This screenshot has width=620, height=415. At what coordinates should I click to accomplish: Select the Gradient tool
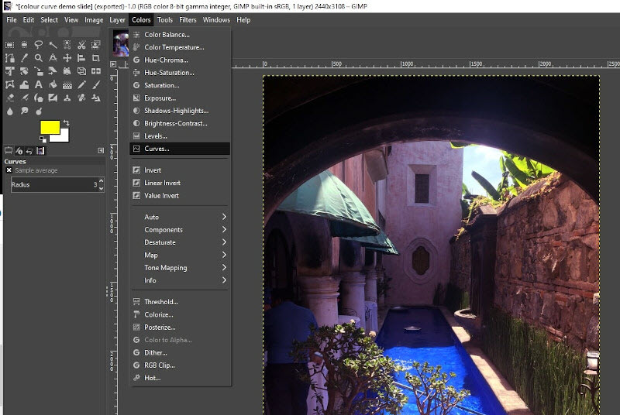point(67,84)
